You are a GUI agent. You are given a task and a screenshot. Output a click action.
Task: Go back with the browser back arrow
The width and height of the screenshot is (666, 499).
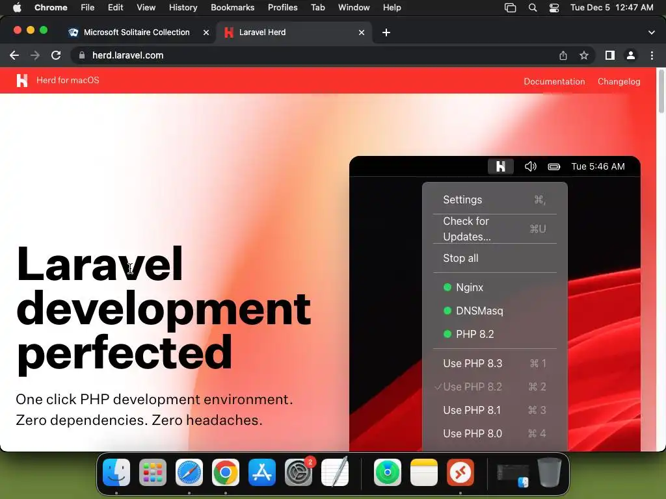(14, 55)
